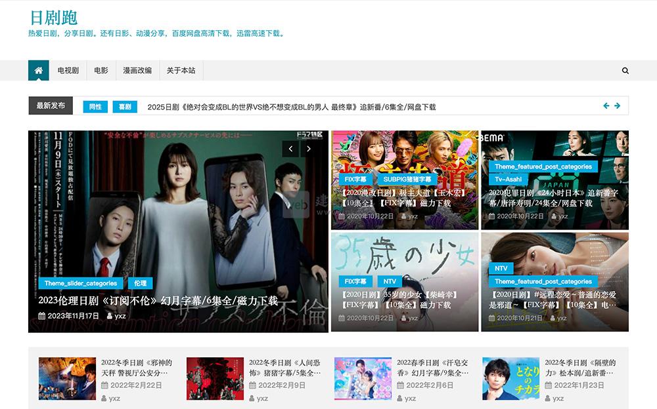Open the 伦理 tag on slider post

tap(140, 283)
